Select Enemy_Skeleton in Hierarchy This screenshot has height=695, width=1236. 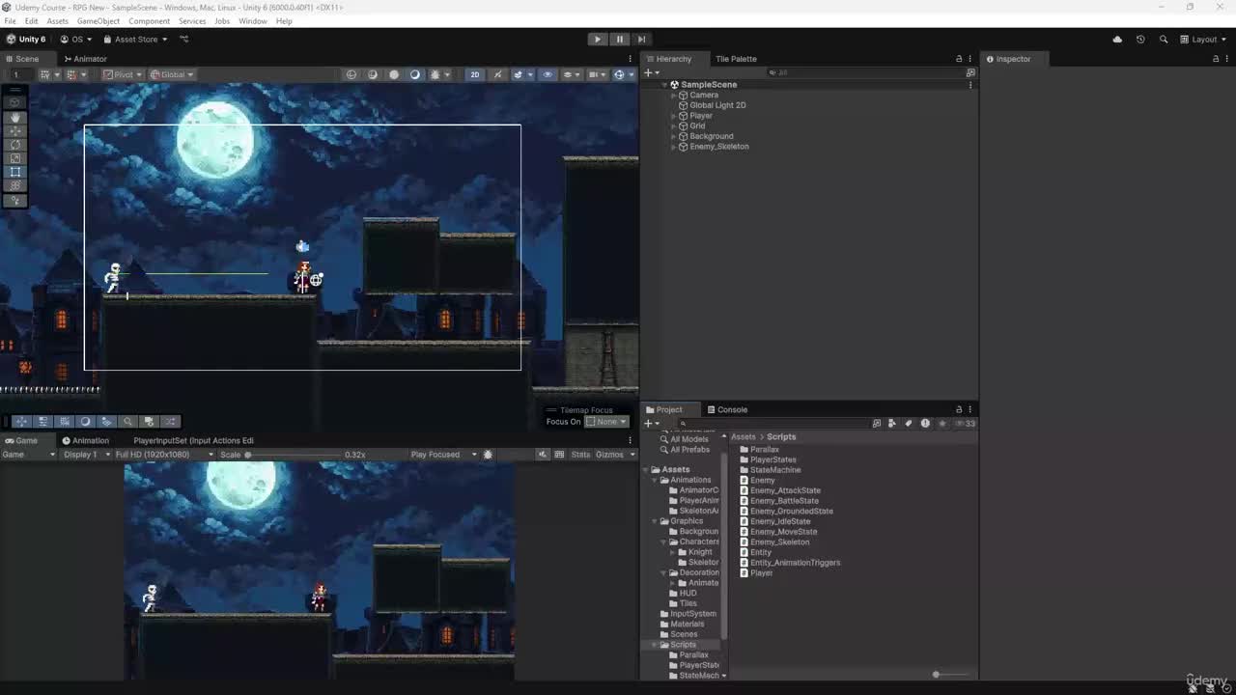tap(719, 147)
